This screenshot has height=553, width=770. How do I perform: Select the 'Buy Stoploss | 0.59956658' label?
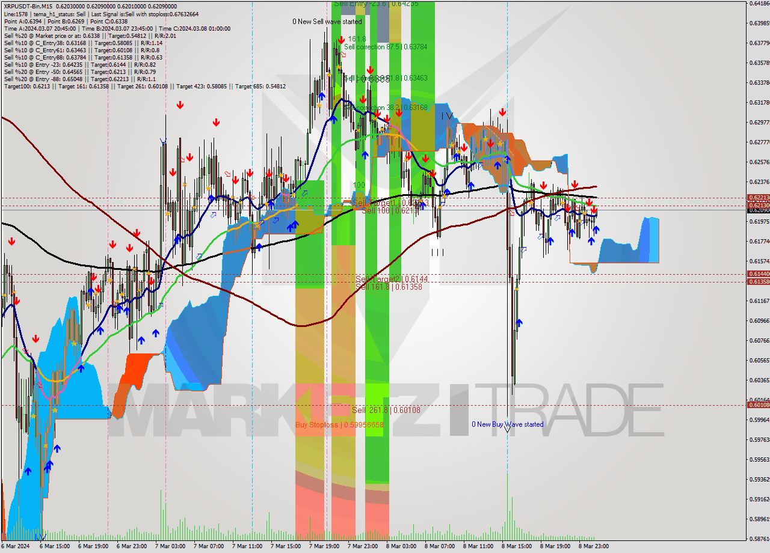click(x=339, y=424)
